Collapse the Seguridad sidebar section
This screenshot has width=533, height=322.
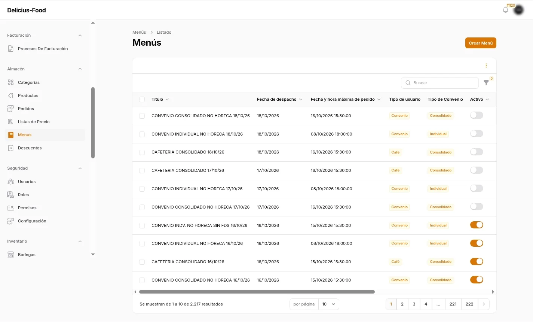[x=80, y=168]
